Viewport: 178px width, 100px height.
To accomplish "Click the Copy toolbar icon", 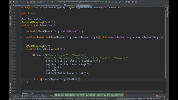I will (x=31, y=2).
